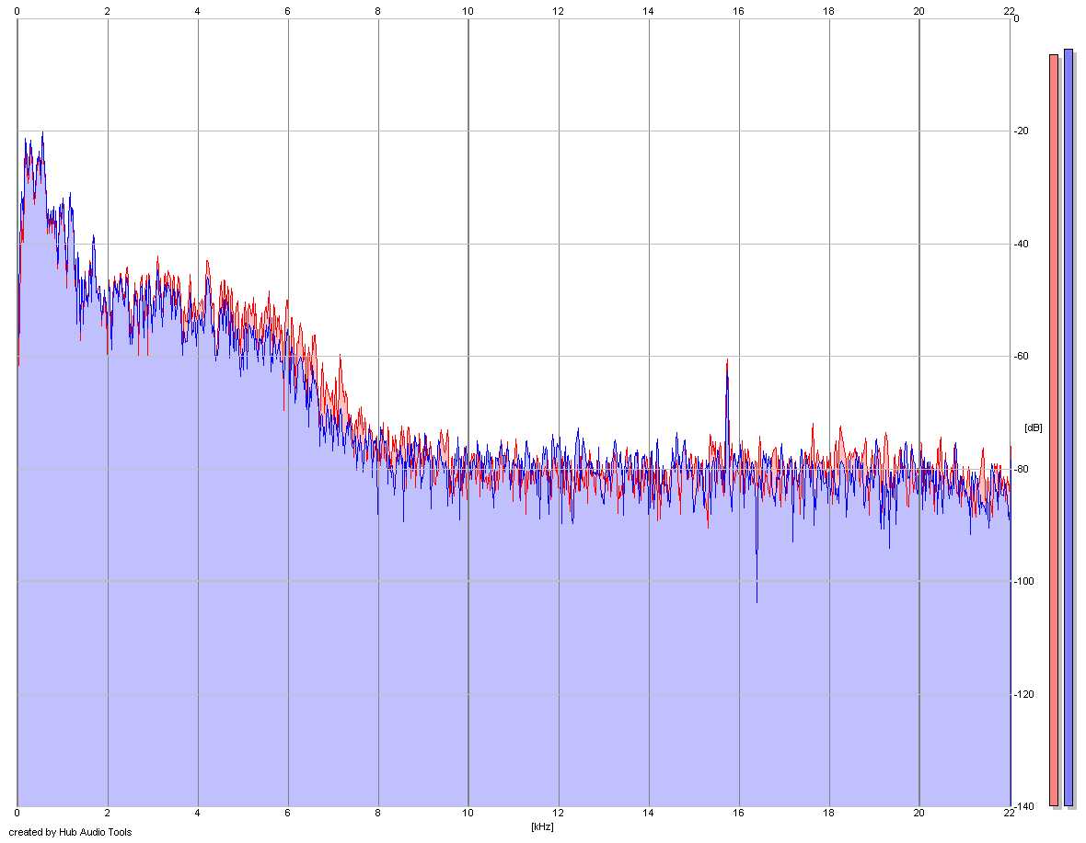Select the -140 dB scale label
Screen dimensions: 1086x843
[1023, 806]
